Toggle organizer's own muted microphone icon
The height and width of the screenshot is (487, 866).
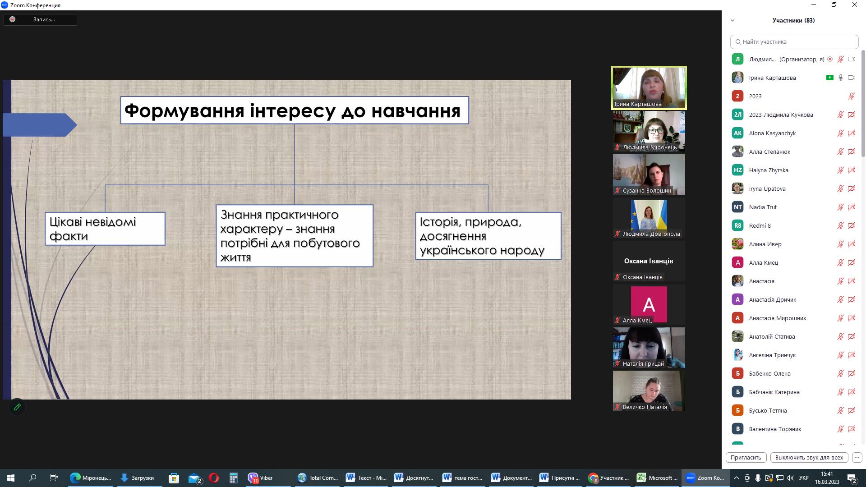[x=841, y=59]
